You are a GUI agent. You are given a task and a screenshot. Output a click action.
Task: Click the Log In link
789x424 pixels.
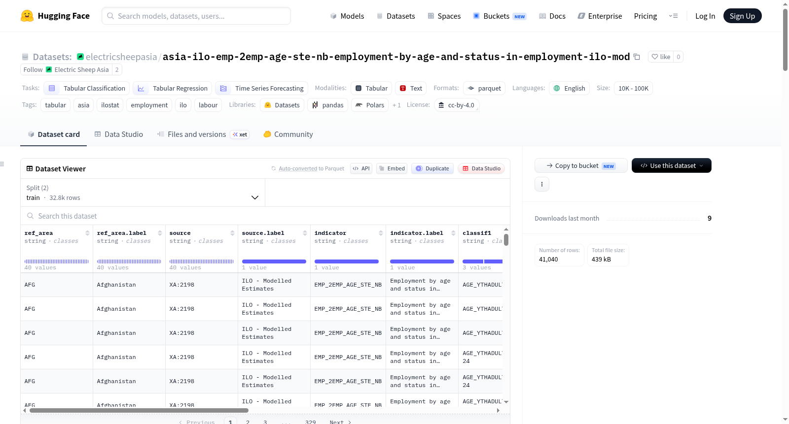(705, 16)
